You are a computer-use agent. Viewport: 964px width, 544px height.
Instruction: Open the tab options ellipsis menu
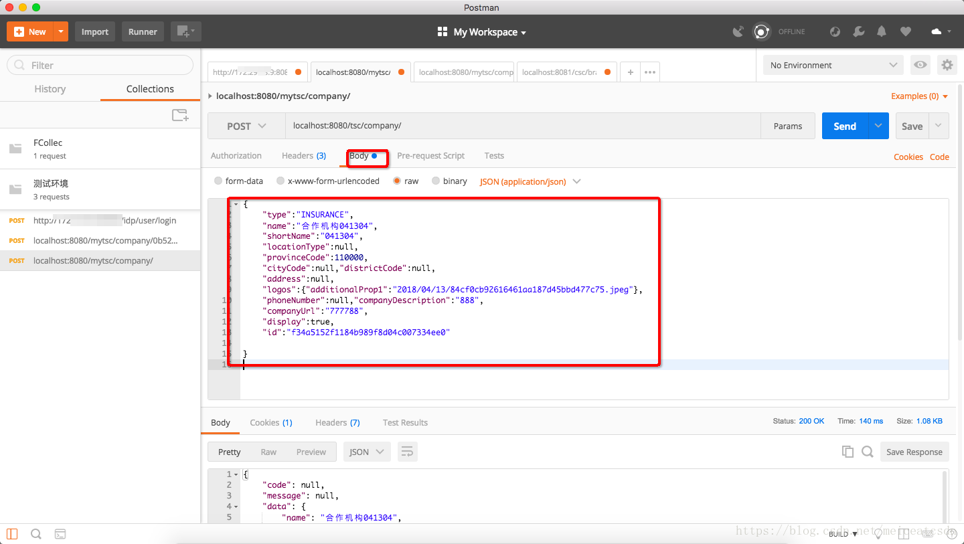click(x=649, y=72)
